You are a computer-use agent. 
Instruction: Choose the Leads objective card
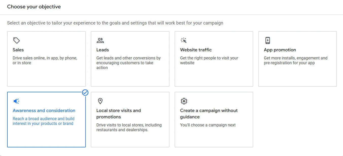point(130,59)
